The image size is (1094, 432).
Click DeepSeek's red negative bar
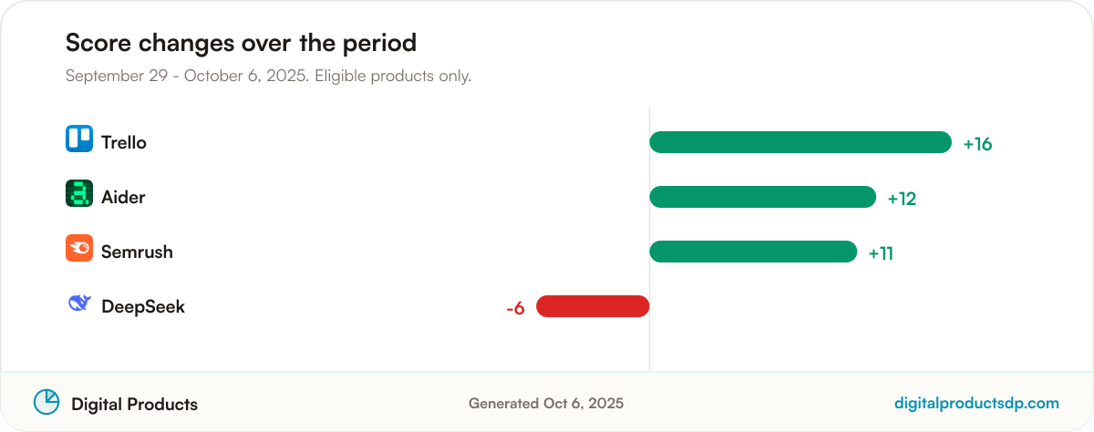coord(593,306)
